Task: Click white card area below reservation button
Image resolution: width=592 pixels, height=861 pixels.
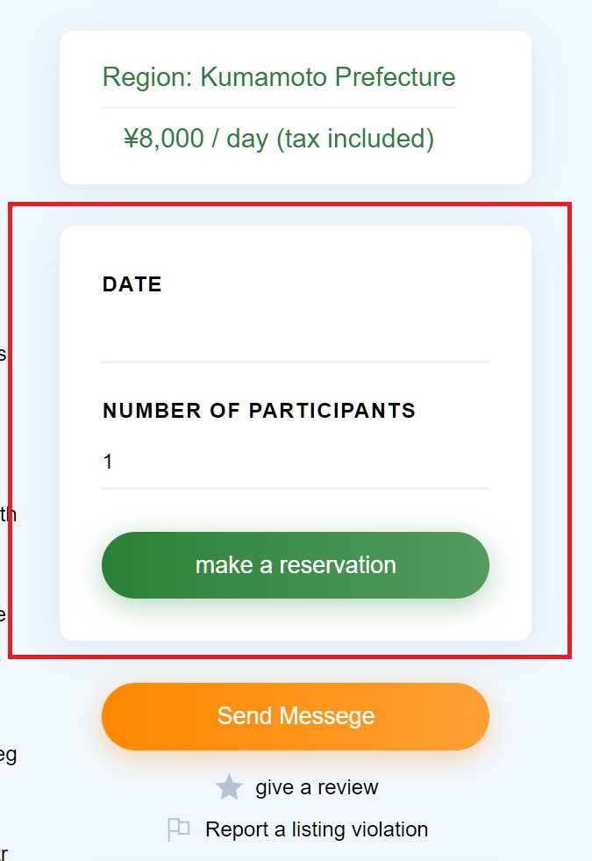Action: 296,620
